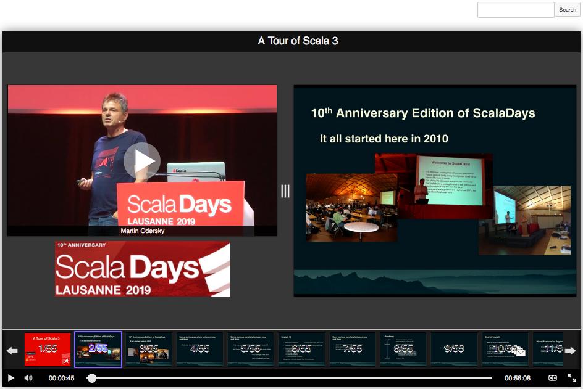Click the Search button
The width and height of the screenshot is (583, 389).
[568, 10]
